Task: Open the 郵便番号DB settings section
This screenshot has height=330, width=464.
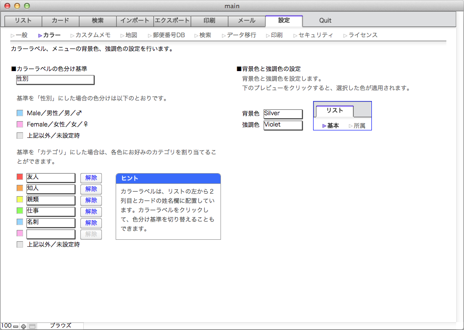Action: (169, 35)
